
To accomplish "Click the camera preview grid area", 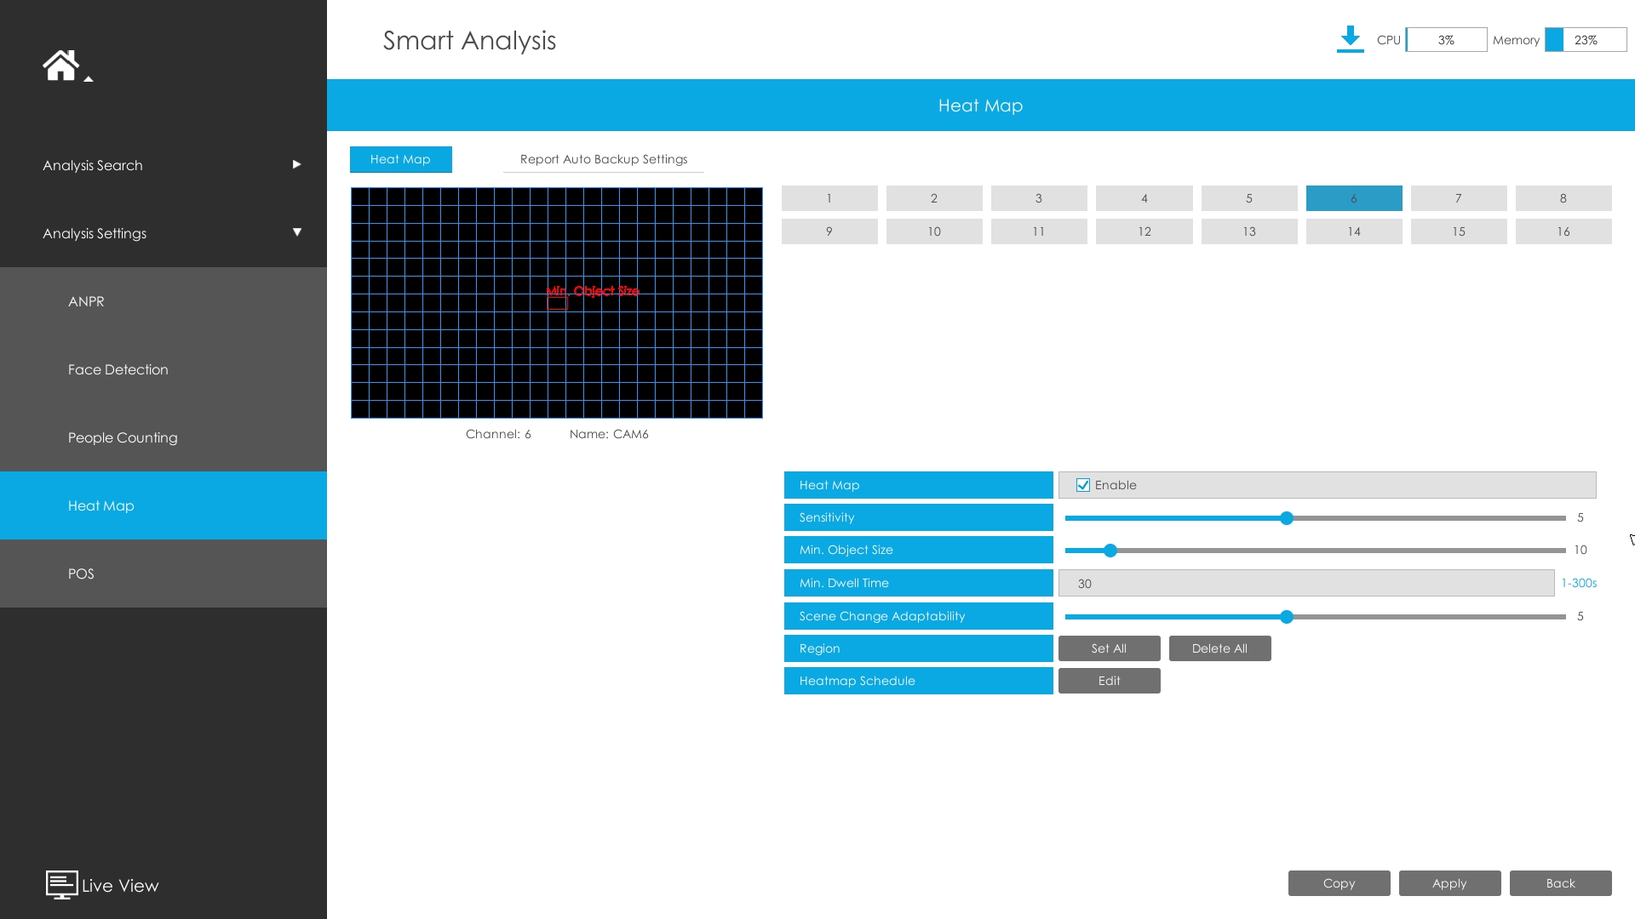I will [x=557, y=303].
